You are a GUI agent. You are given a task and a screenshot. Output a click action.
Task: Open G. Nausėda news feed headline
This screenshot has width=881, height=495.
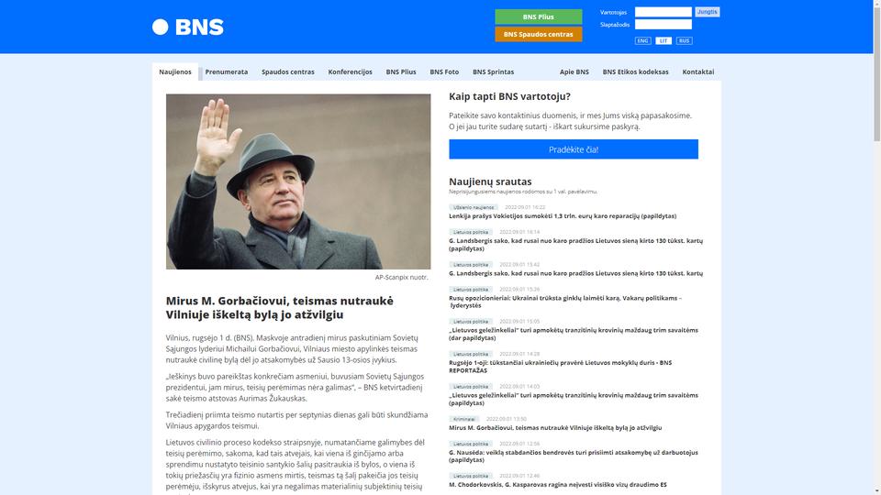pos(573,456)
